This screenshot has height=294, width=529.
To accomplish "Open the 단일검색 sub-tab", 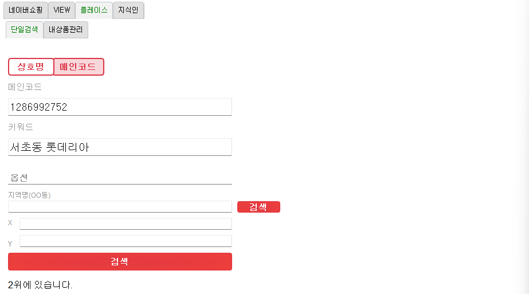I will pyautogui.click(x=25, y=30).
